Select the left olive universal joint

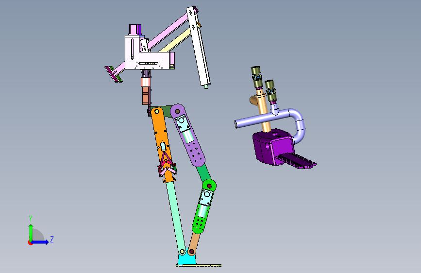(257, 77)
